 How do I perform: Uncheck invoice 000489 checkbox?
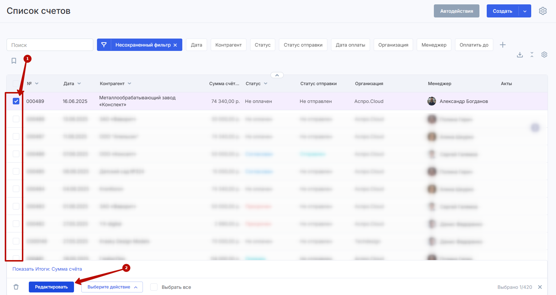point(16,101)
